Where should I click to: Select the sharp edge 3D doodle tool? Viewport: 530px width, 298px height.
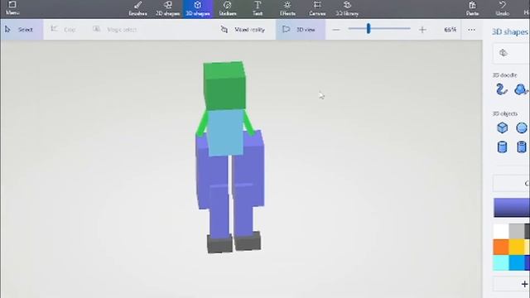[x=502, y=89]
